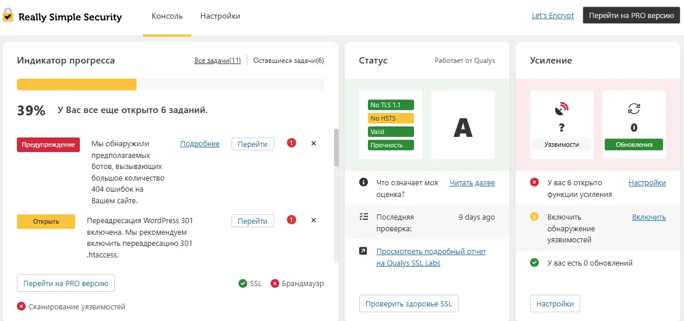This screenshot has height=321, width=684.
Task: Click the green SSL status check icon
Action: click(x=243, y=284)
